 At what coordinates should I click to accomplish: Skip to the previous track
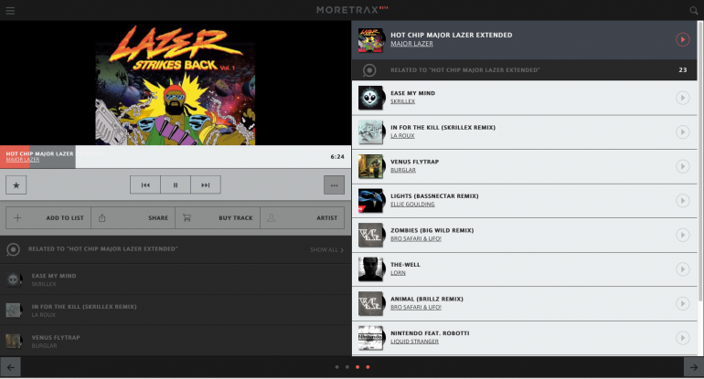[x=145, y=184]
